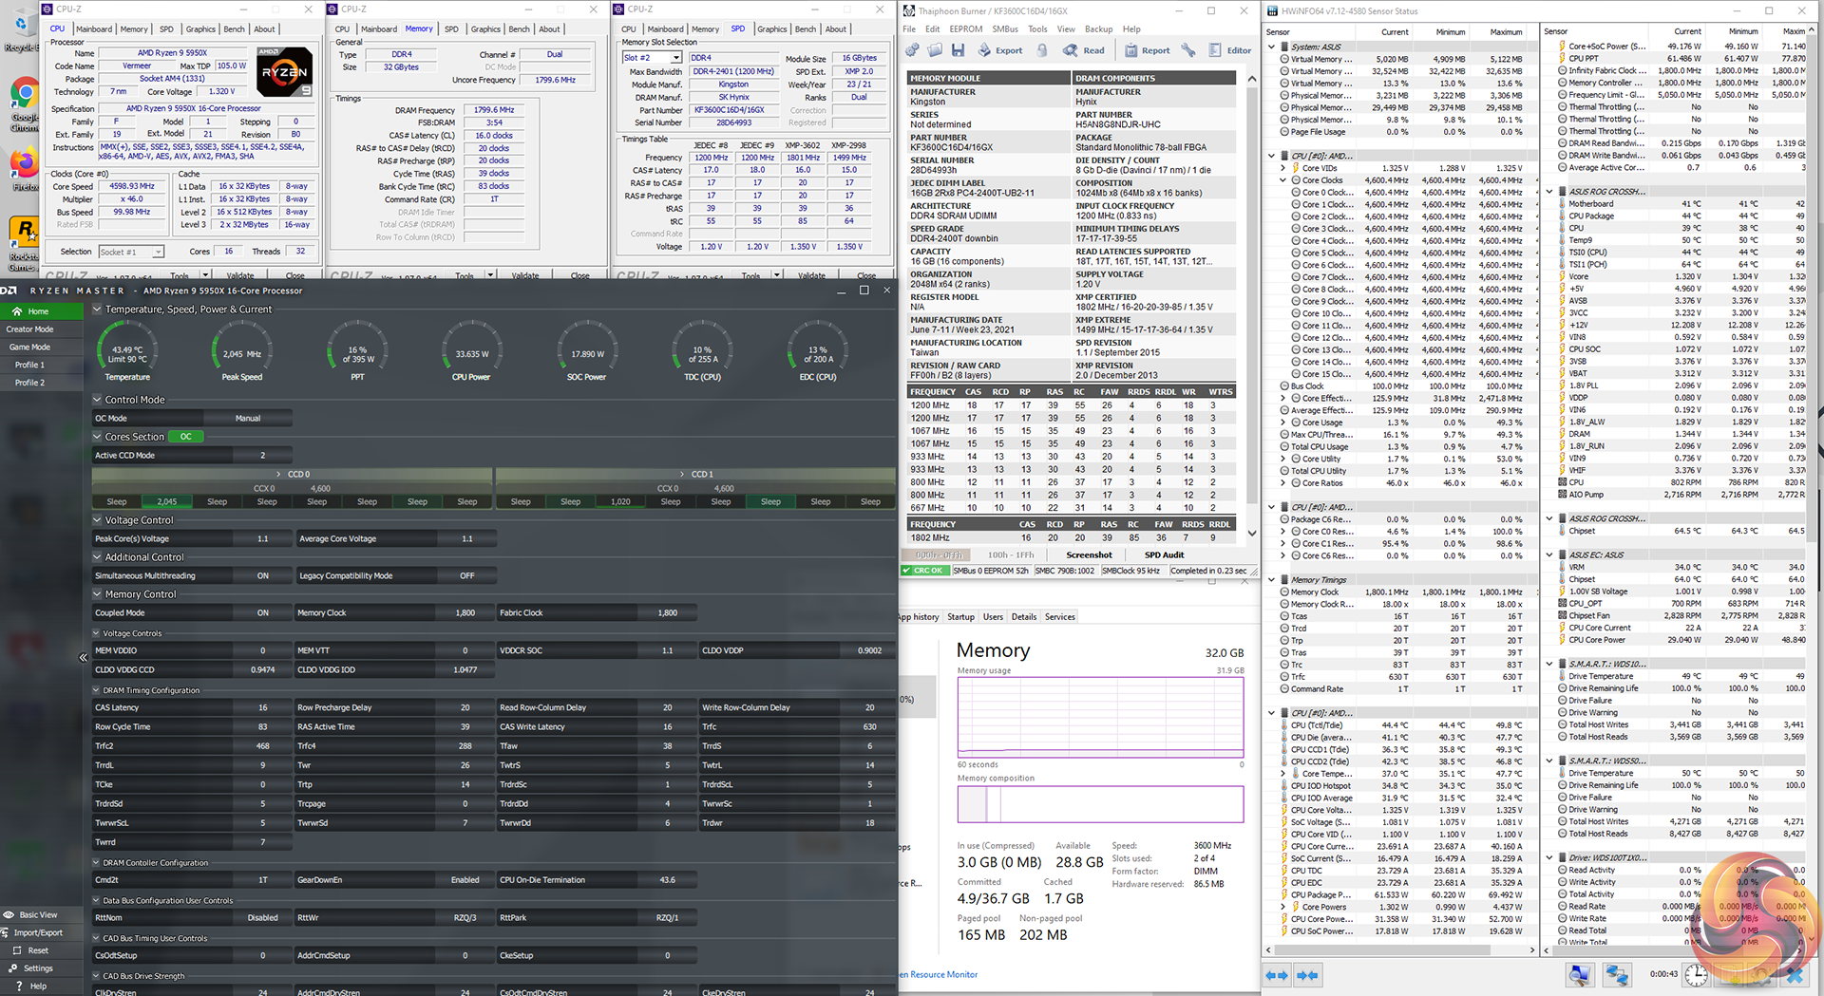Toggle Simultaneous Multithreading ON setting
The height and width of the screenshot is (996, 1824).
[263, 575]
